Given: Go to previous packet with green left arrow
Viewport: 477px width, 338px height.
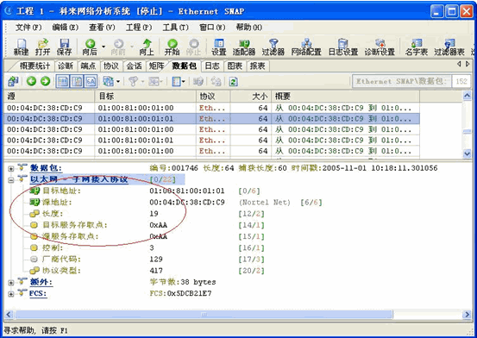Looking at the screenshot, I should pos(31,81).
